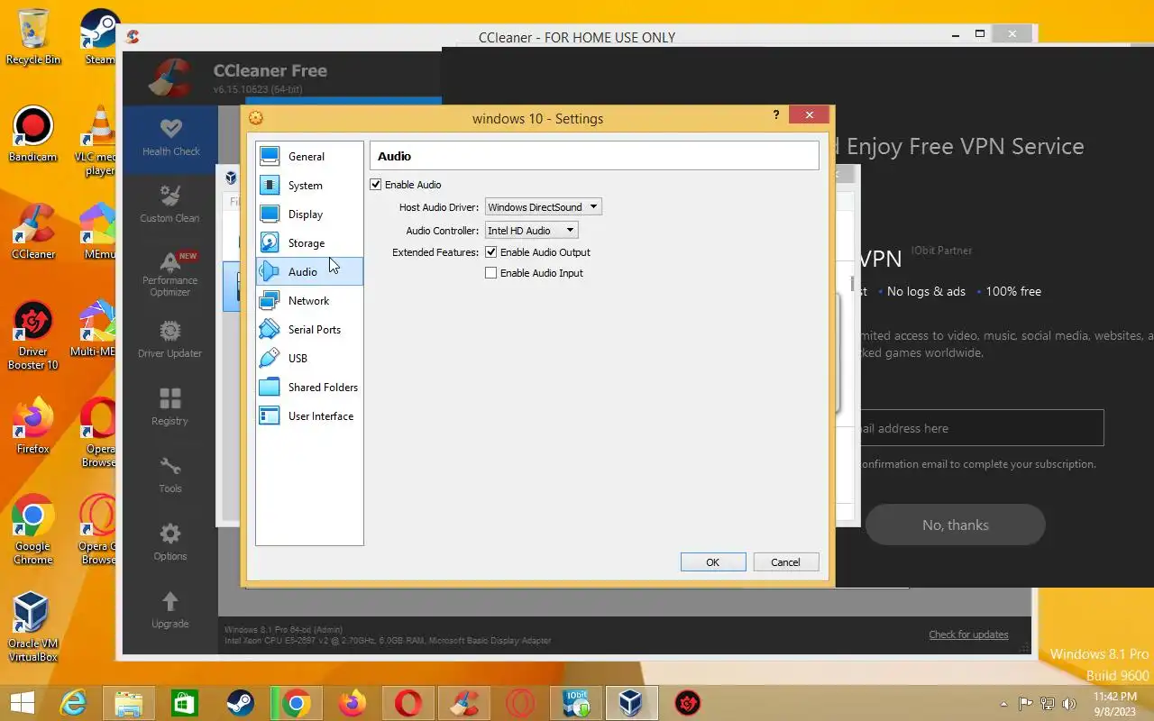This screenshot has width=1154, height=721.
Task: Click Upgrade in CCleaner sidebar
Action: pyautogui.click(x=170, y=610)
